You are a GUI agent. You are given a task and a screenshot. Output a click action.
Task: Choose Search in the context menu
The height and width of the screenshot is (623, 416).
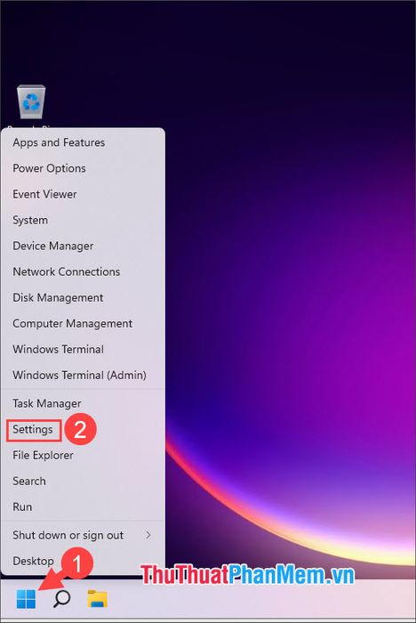(x=83, y=481)
